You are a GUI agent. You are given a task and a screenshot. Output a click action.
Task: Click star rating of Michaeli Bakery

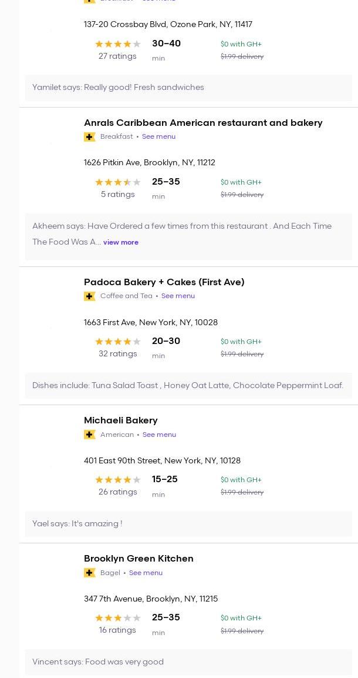117,480
